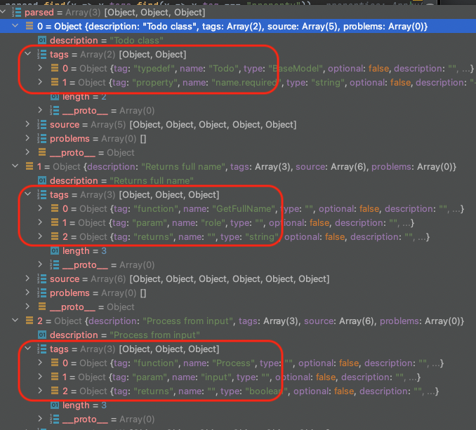Click the primitive icon beside length = 2
This screenshot has width=476, height=430.
[x=55, y=96]
